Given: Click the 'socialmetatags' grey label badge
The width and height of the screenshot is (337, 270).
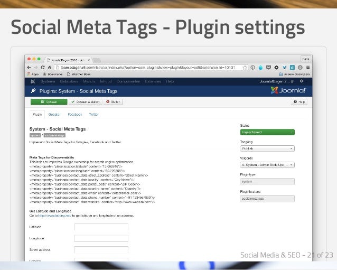Looking at the screenshot, I should pyautogui.click(x=54, y=135).
